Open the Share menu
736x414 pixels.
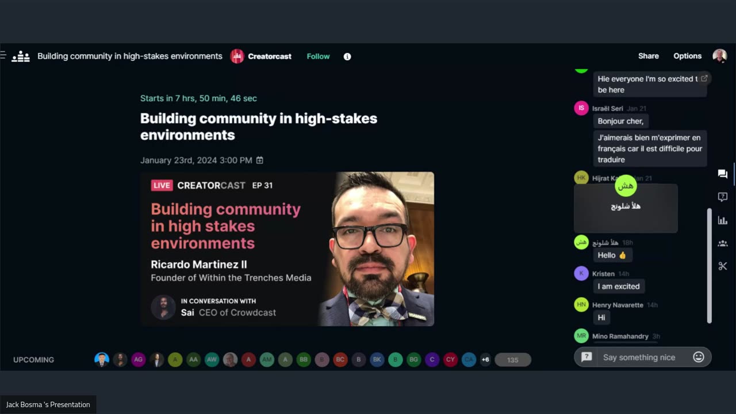[x=649, y=56]
